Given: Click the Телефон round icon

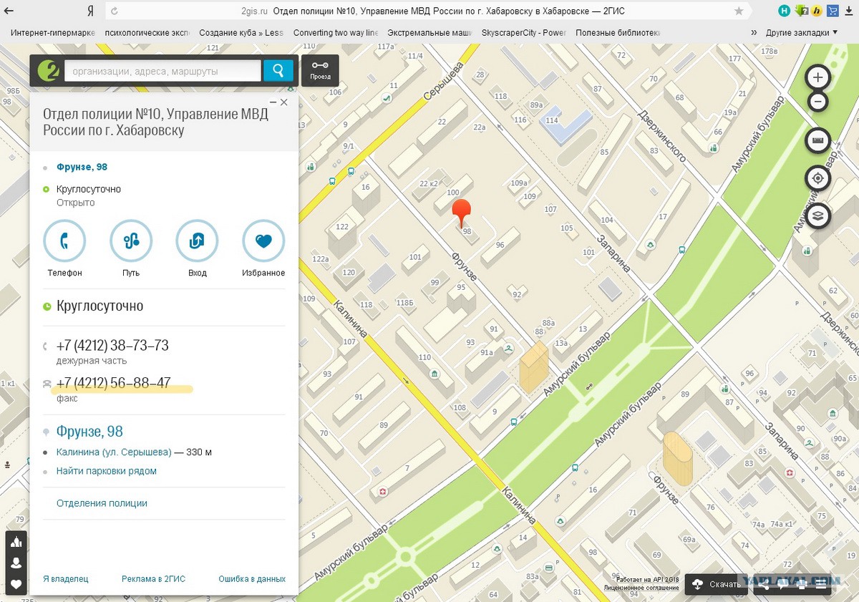Looking at the screenshot, I should (64, 241).
